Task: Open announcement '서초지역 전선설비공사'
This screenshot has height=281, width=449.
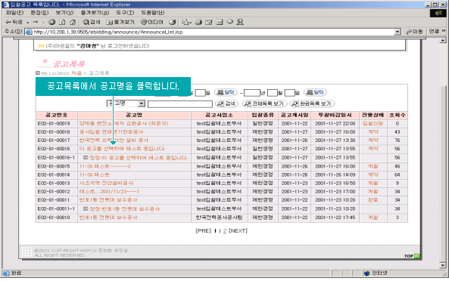Action: [106, 183]
